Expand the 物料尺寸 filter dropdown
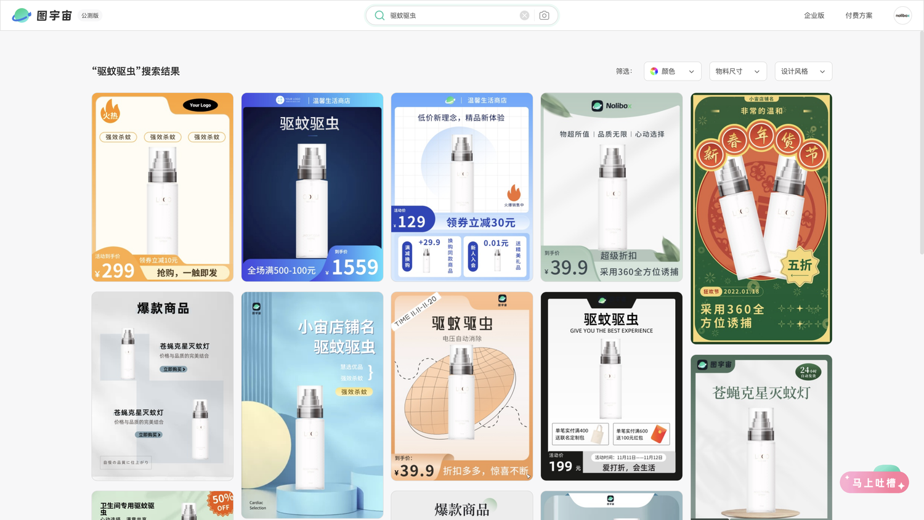 pos(738,71)
